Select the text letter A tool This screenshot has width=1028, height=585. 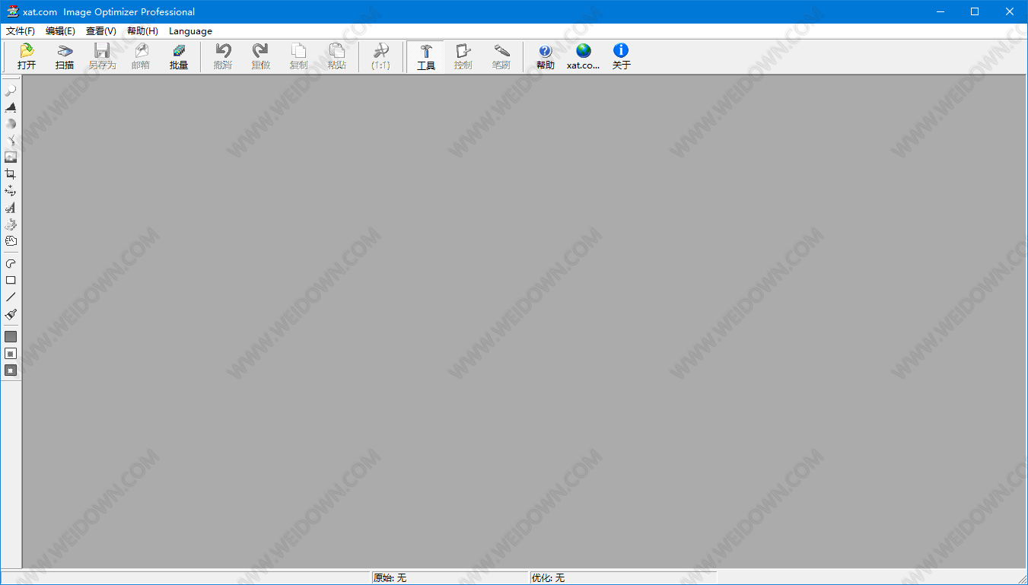(11, 208)
